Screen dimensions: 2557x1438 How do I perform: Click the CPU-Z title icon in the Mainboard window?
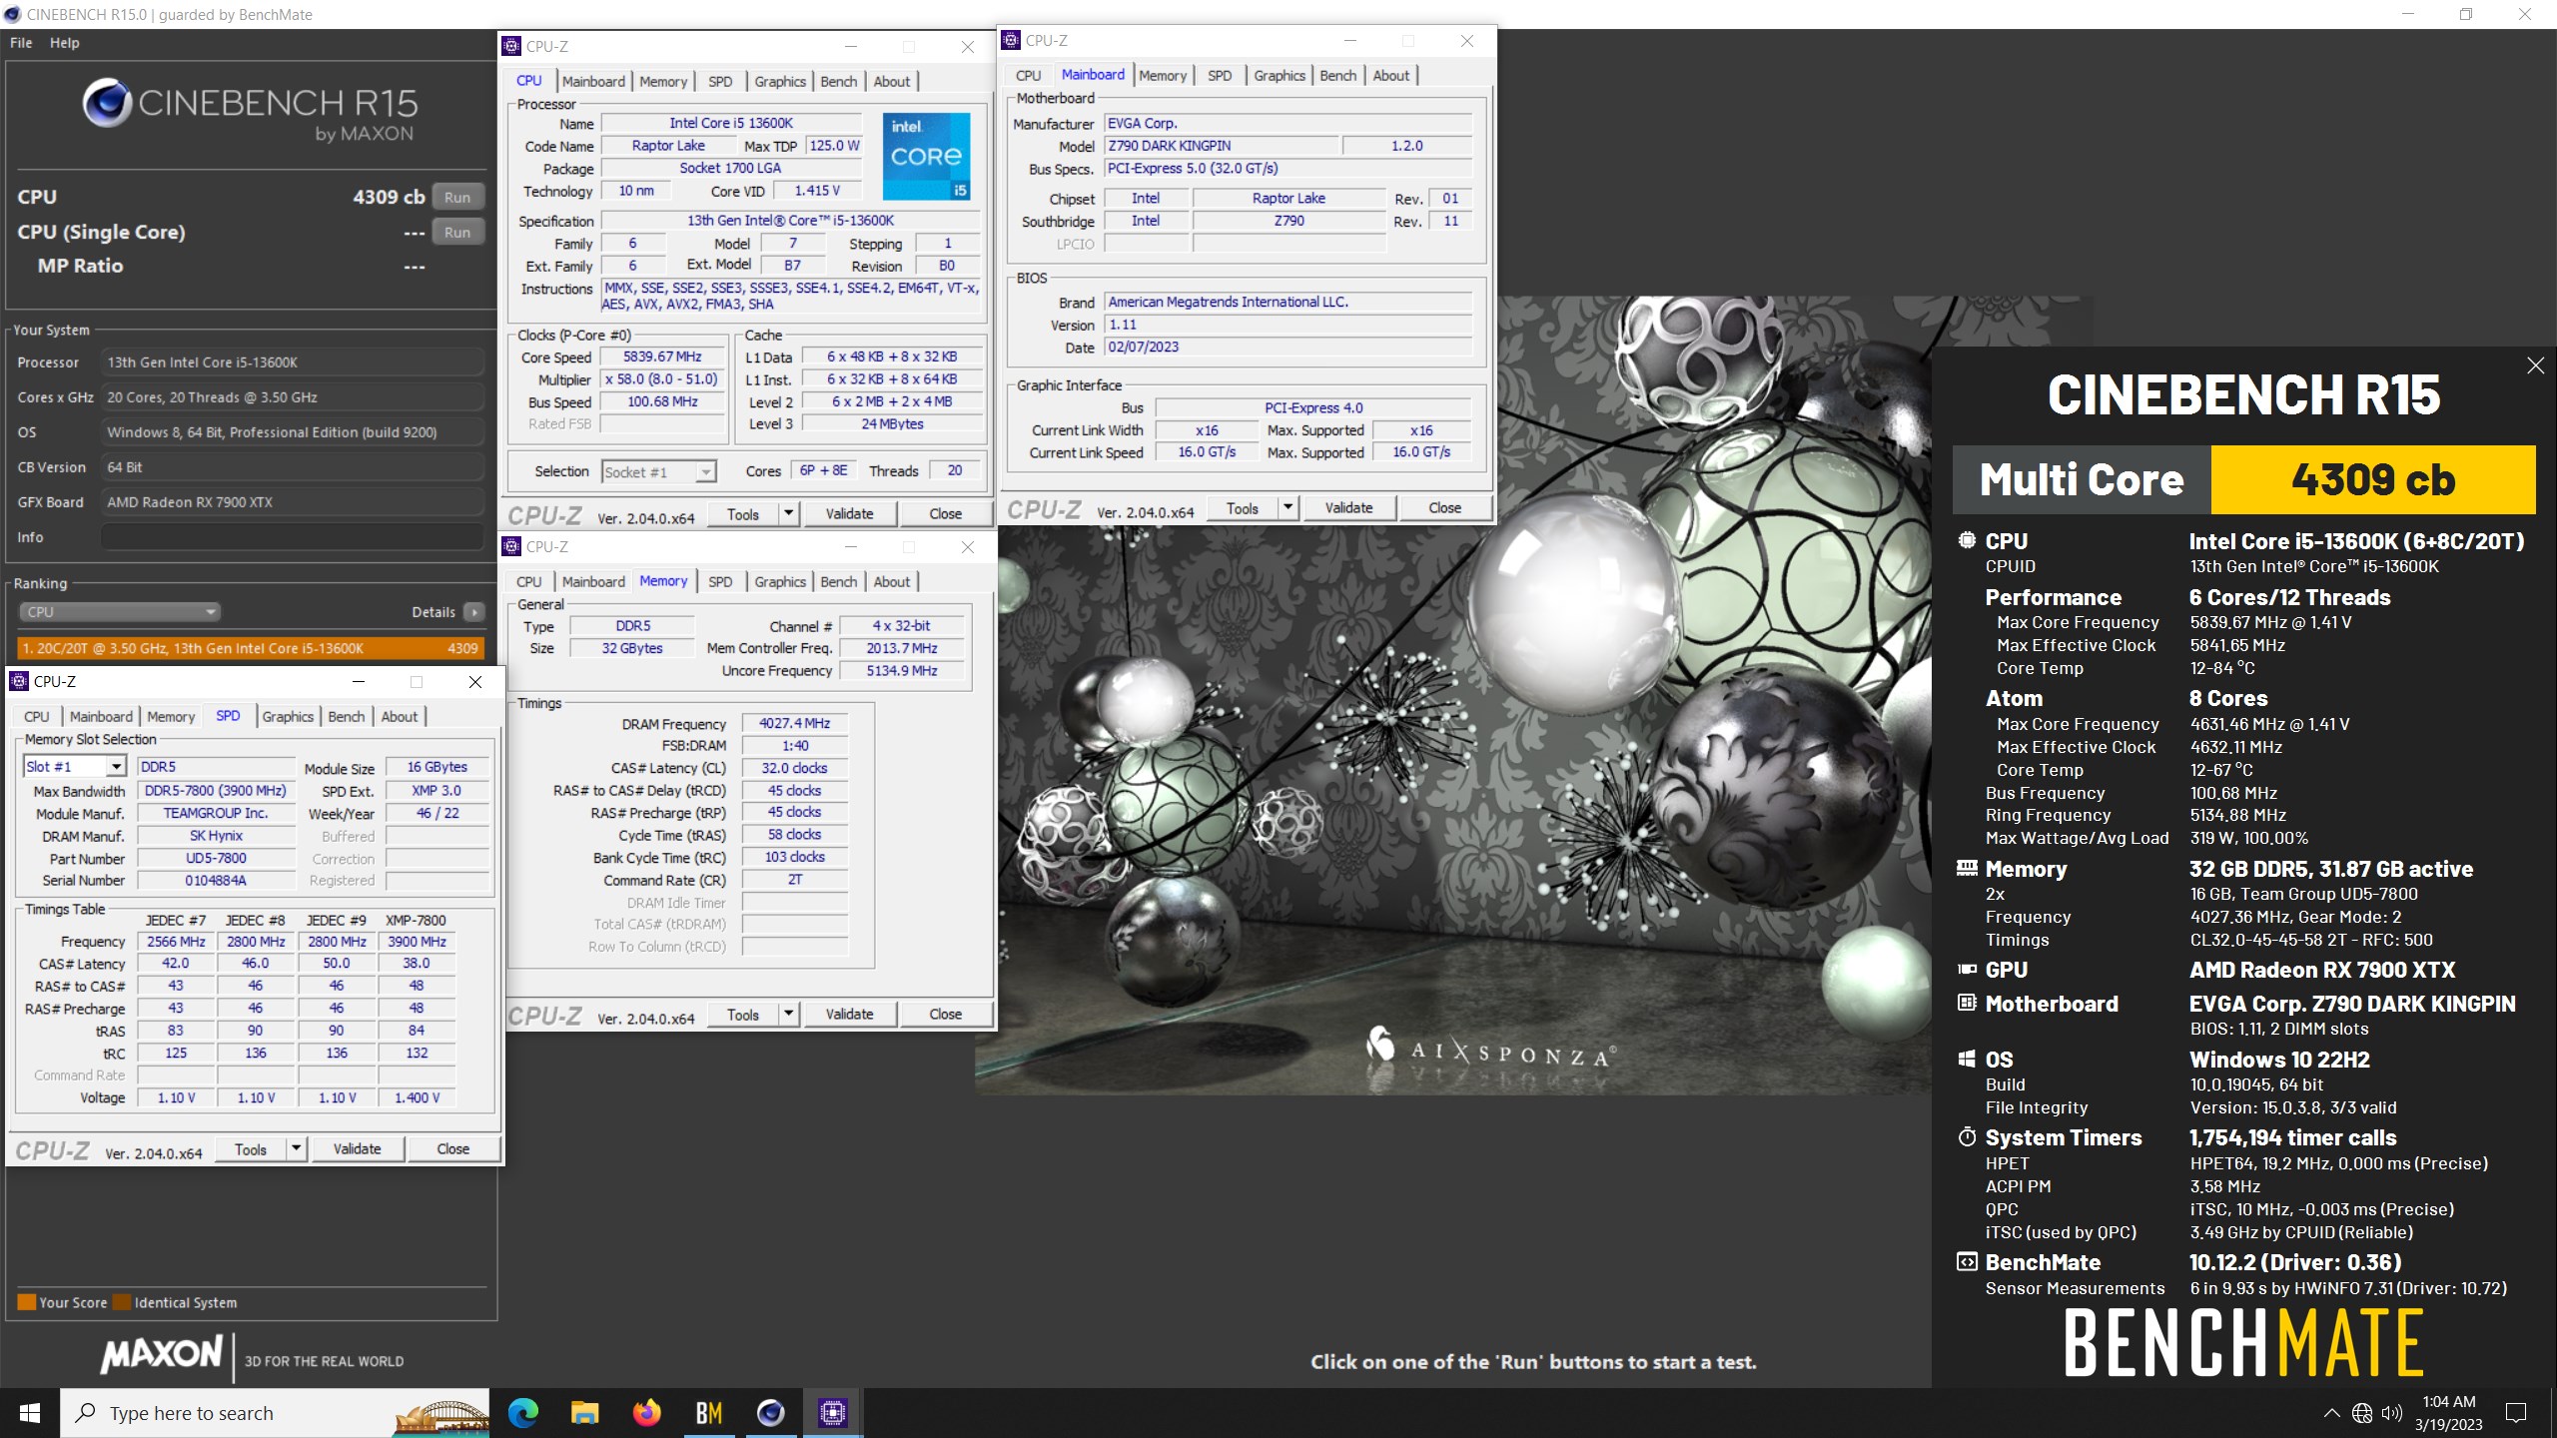point(1011,40)
